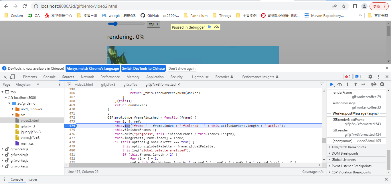The height and width of the screenshot is (184, 391).
Task: Switch to the Elements tab
Action: click(30, 77)
